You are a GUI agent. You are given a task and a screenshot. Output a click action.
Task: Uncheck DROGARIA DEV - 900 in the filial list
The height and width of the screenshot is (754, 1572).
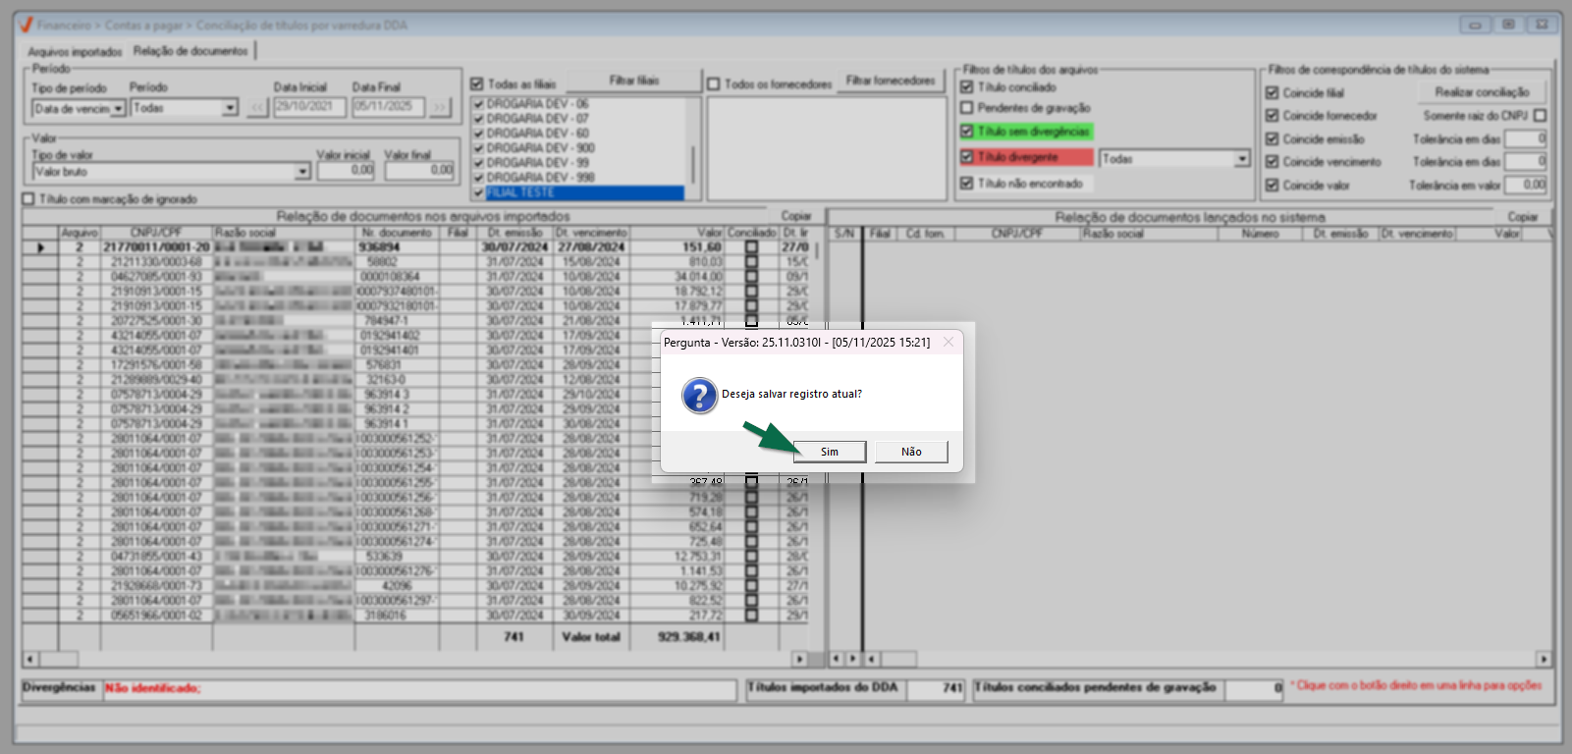479,148
